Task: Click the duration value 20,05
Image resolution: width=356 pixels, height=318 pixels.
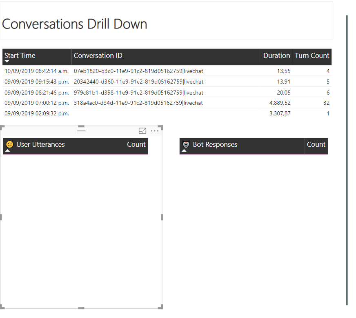Action: click(284, 93)
